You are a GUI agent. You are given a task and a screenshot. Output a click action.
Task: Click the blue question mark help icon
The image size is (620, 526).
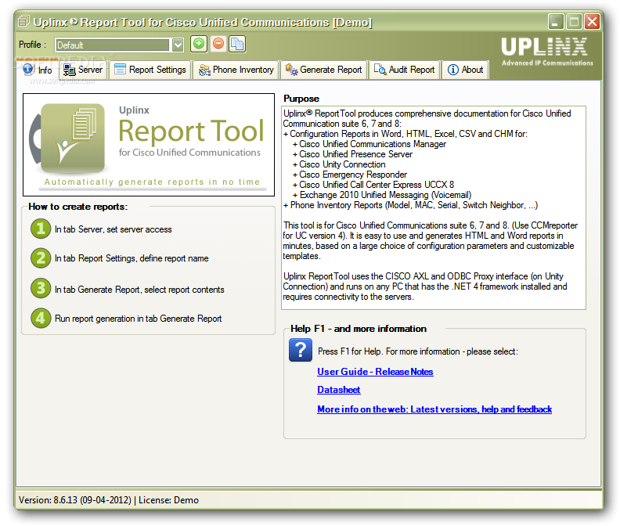[x=301, y=350]
